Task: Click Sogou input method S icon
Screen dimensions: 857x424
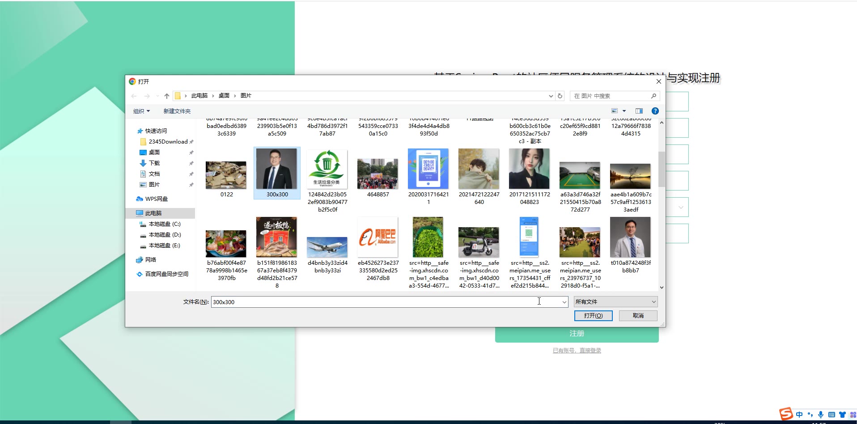Action: click(x=786, y=414)
